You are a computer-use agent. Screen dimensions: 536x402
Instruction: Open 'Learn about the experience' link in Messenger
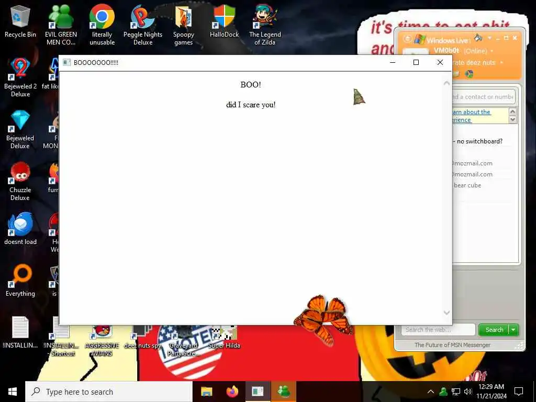pyautogui.click(x=472, y=116)
